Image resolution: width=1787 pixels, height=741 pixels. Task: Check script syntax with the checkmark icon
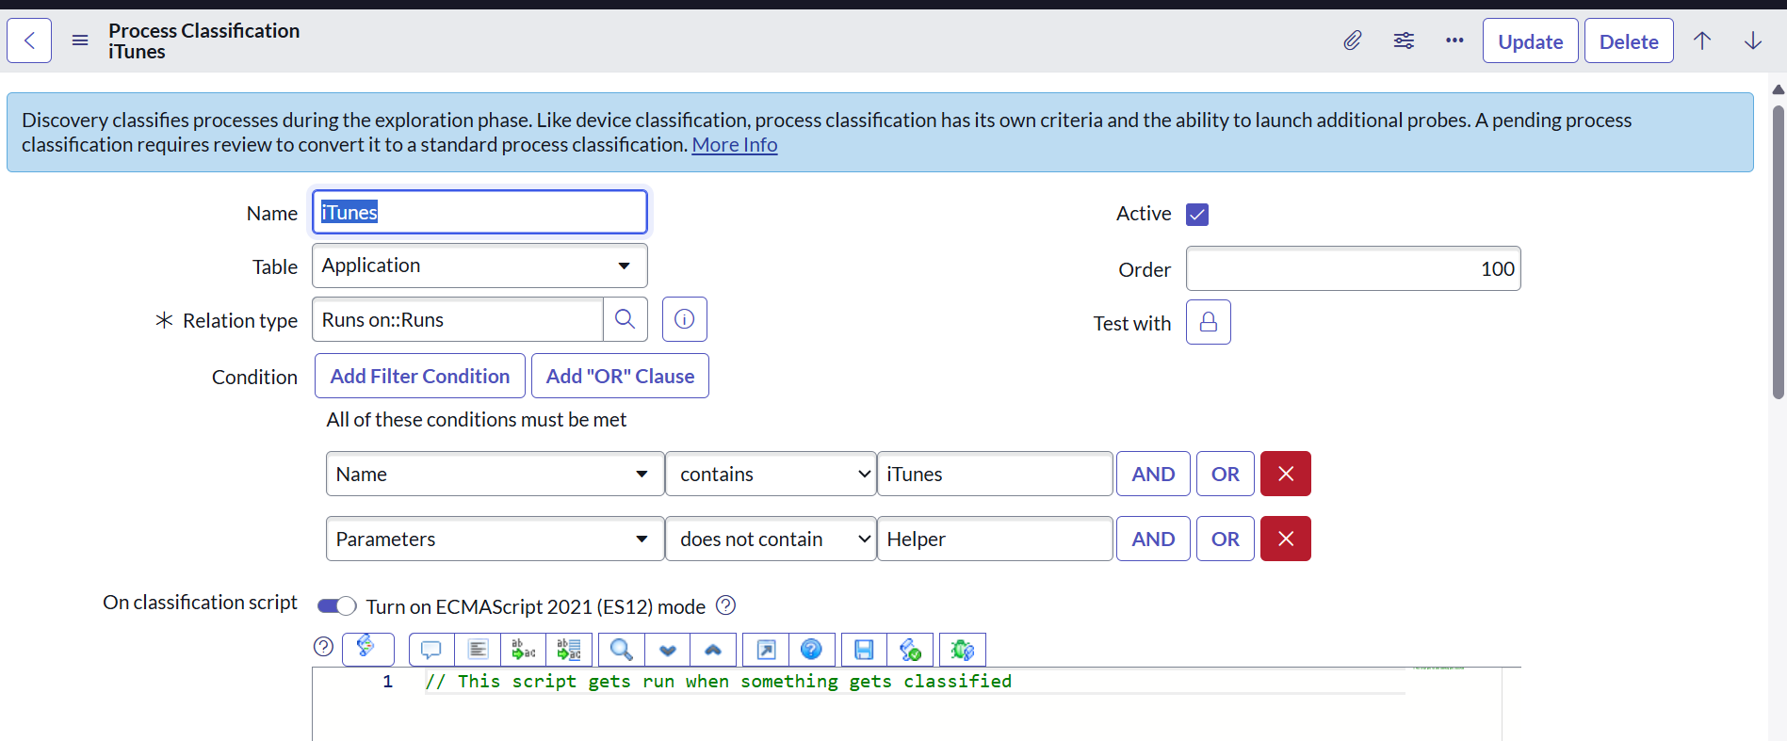pos(910,650)
